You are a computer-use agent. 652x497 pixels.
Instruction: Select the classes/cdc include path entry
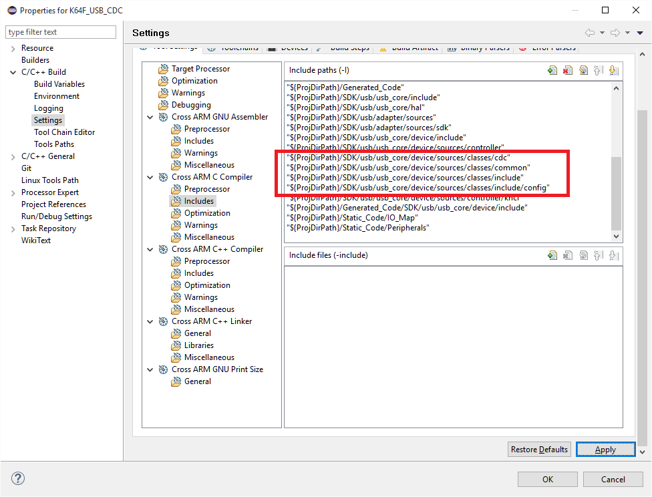(398, 158)
